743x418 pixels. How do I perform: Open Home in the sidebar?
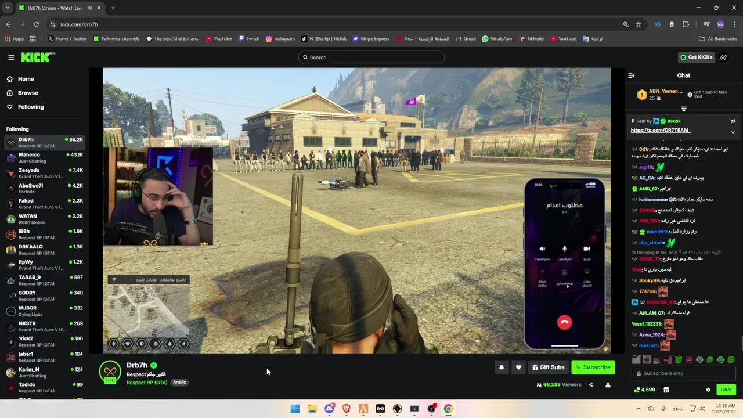click(x=26, y=79)
